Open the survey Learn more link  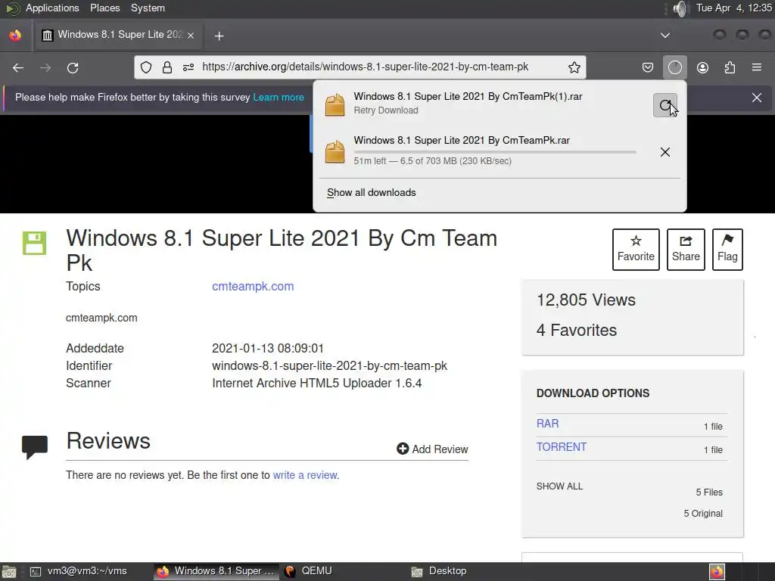pos(279,98)
